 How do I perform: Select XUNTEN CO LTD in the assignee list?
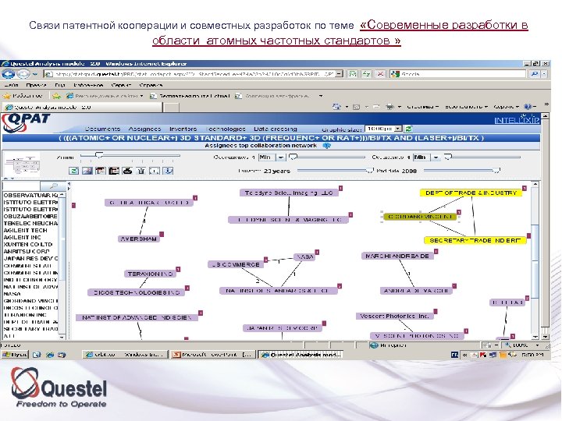[28, 244]
